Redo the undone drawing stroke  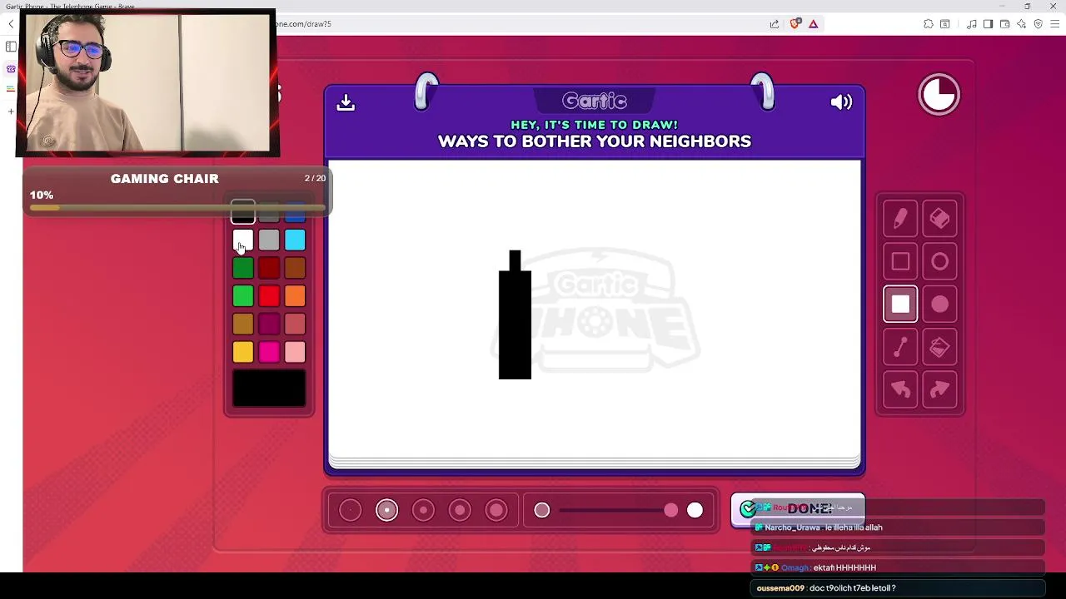tap(939, 389)
